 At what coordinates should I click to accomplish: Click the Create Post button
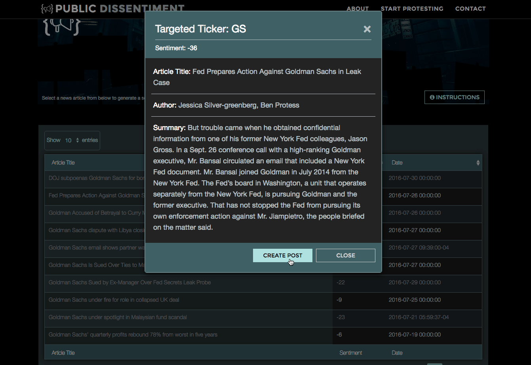pos(283,255)
